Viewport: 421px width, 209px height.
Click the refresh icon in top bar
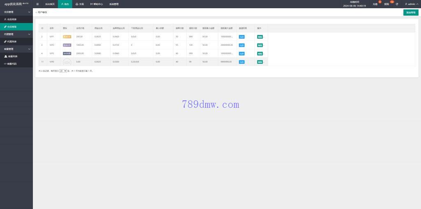pos(397,4)
